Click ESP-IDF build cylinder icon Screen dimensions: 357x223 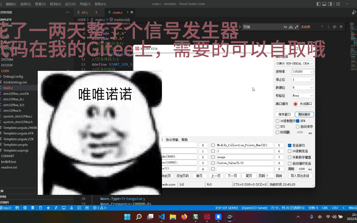pyautogui.click(x=40, y=208)
